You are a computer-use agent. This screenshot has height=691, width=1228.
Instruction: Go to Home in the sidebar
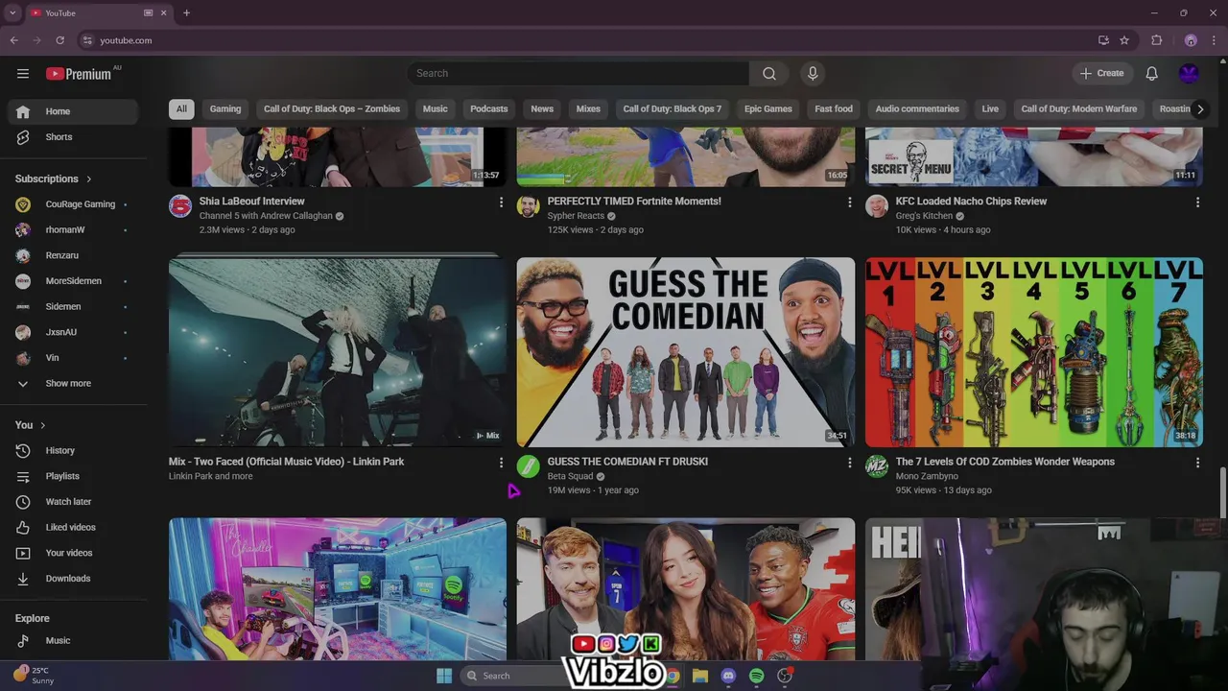tap(73, 111)
